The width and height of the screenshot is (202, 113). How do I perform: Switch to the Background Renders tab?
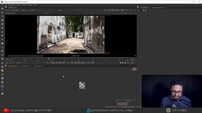158,8
